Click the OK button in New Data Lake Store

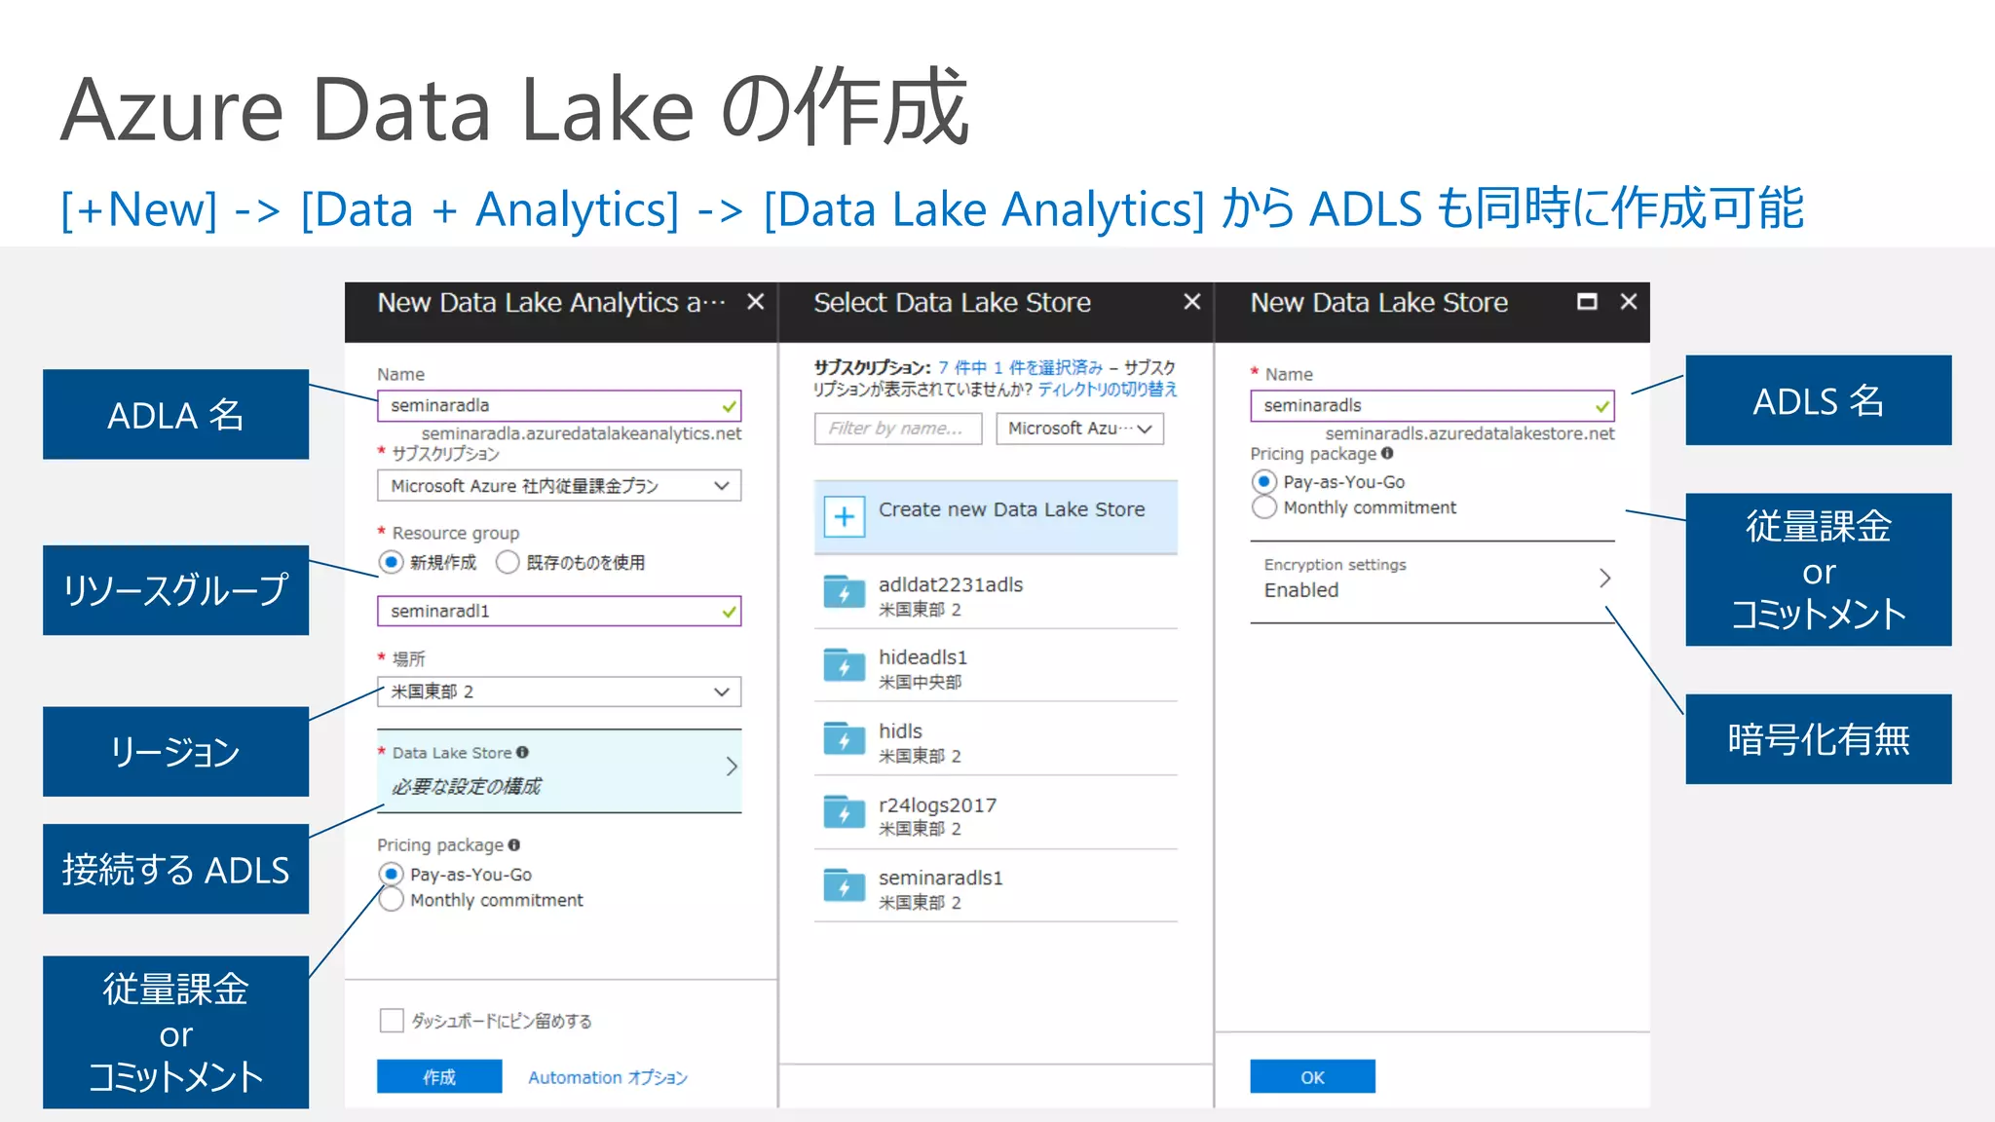(x=1312, y=1076)
